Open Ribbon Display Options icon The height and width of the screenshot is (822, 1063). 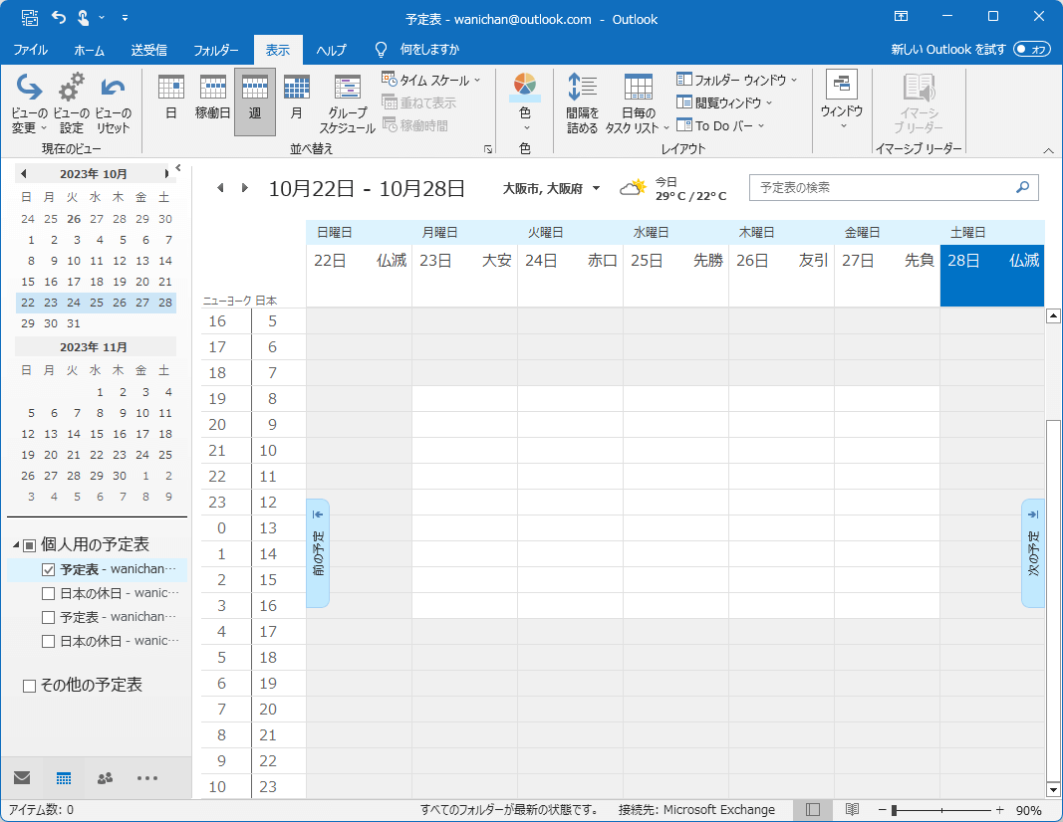pyautogui.click(x=901, y=17)
